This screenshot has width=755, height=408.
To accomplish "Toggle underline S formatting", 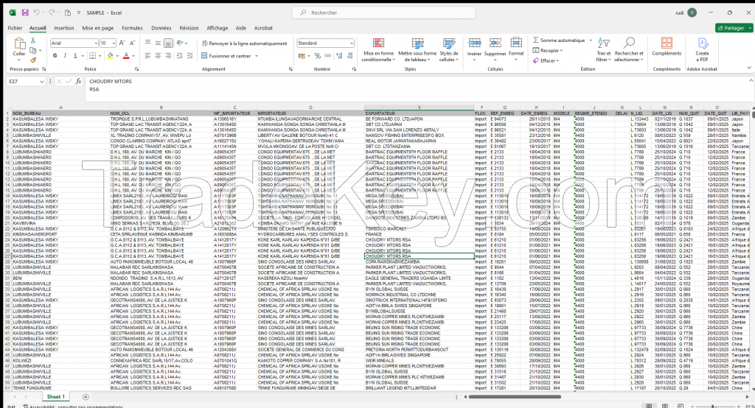I will (76, 56).
